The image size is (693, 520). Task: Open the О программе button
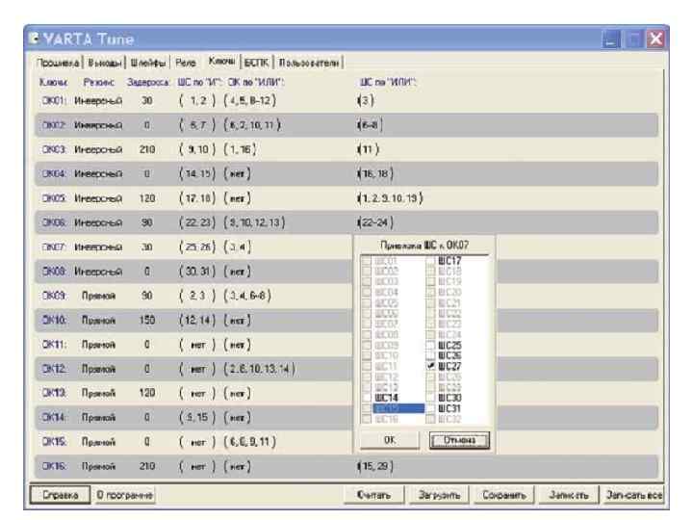[125, 495]
